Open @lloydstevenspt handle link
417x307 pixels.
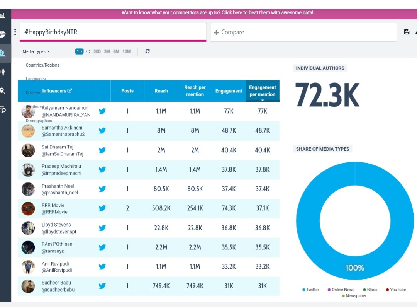click(59, 232)
